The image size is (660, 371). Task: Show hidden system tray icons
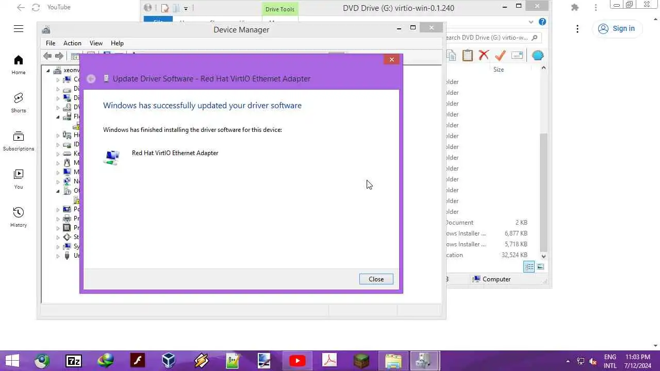click(x=568, y=361)
